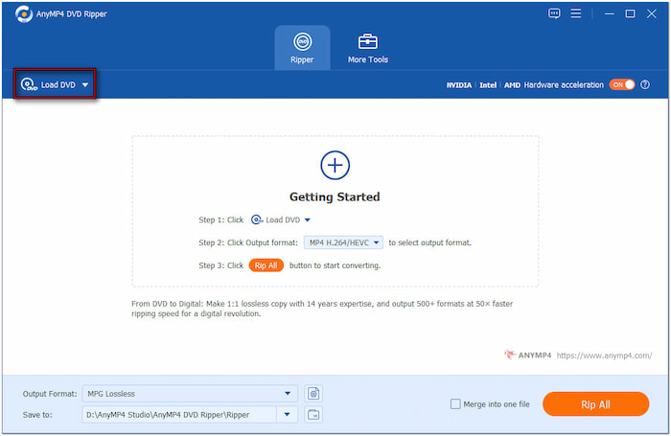
Task: Minimize the AnyMP4 window
Action: [x=610, y=13]
